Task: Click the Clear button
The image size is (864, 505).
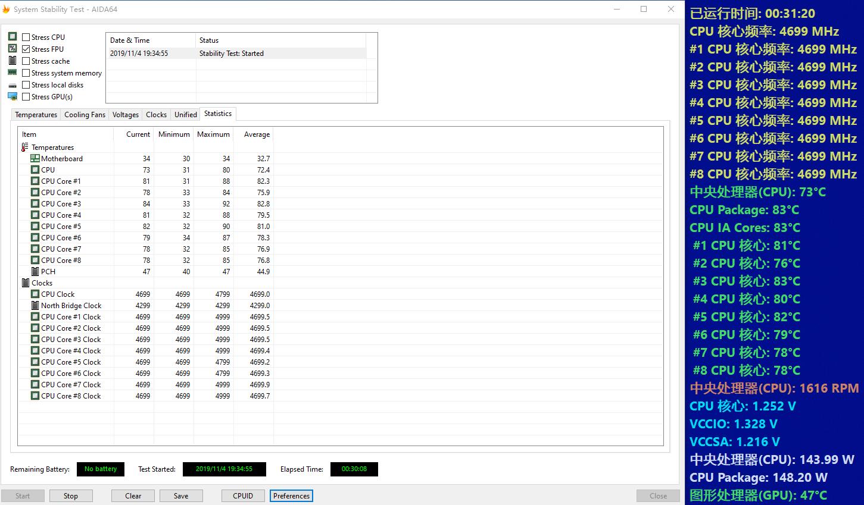Action: [133, 495]
